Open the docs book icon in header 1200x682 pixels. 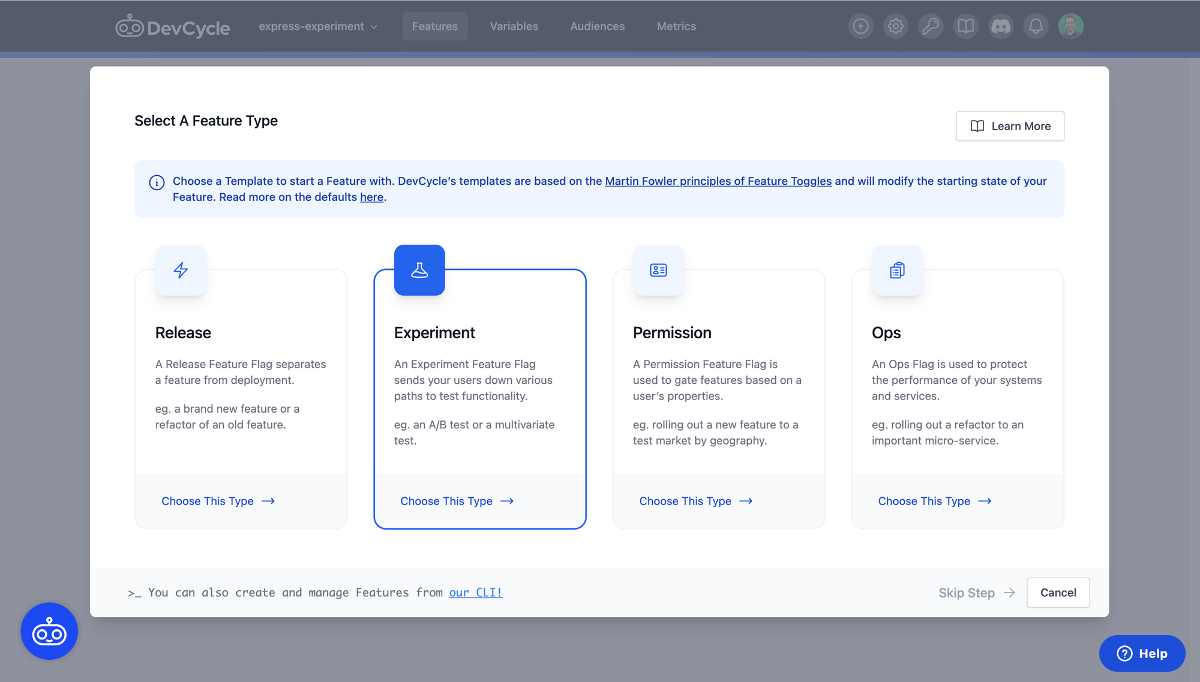pos(965,26)
